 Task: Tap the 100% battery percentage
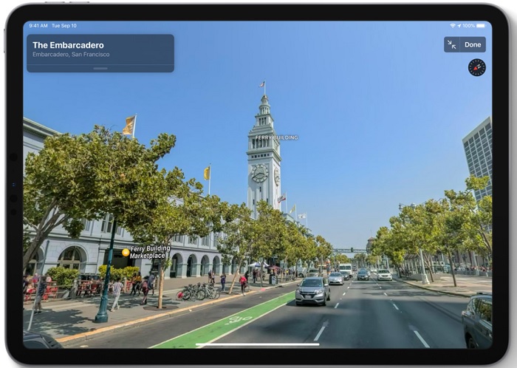pyautogui.click(x=468, y=26)
